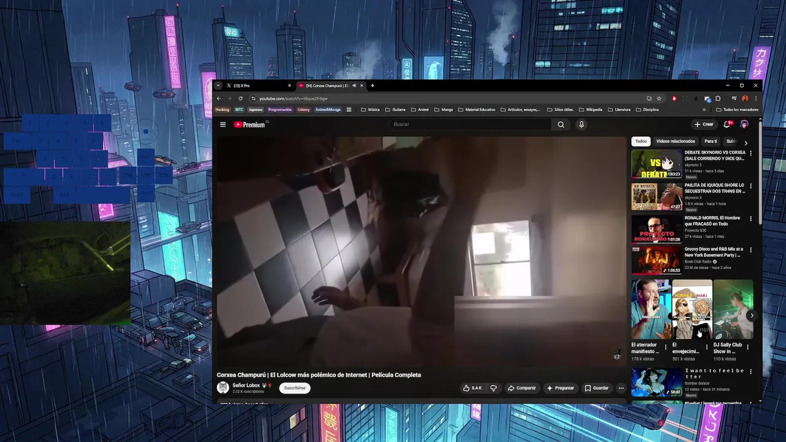This screenshot has height=442, width=786.
Task: Go back in the Chrome browser
Action: (x=219, y=98)
